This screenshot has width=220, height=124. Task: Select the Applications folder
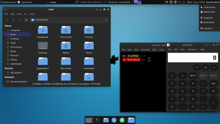(43, 61)
